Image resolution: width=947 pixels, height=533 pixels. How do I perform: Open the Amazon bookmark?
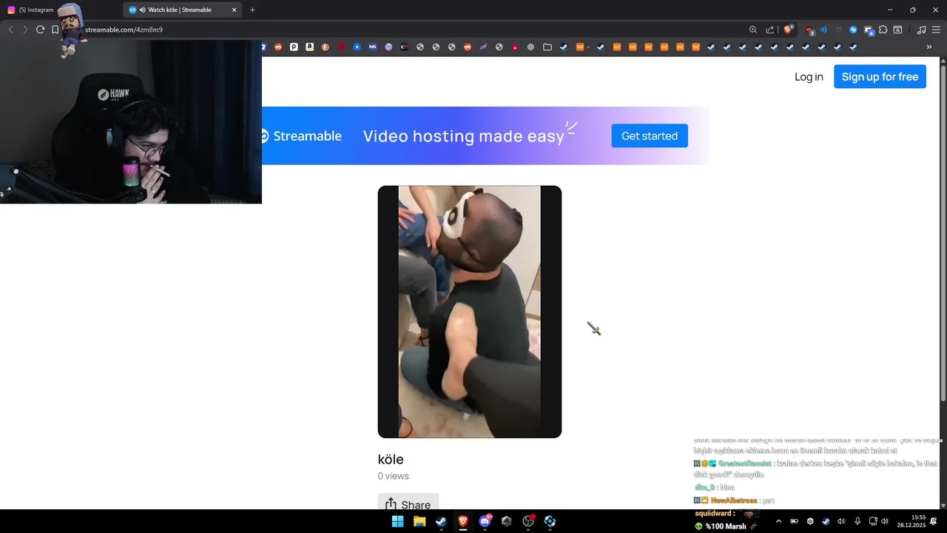[x=309, y=47]
